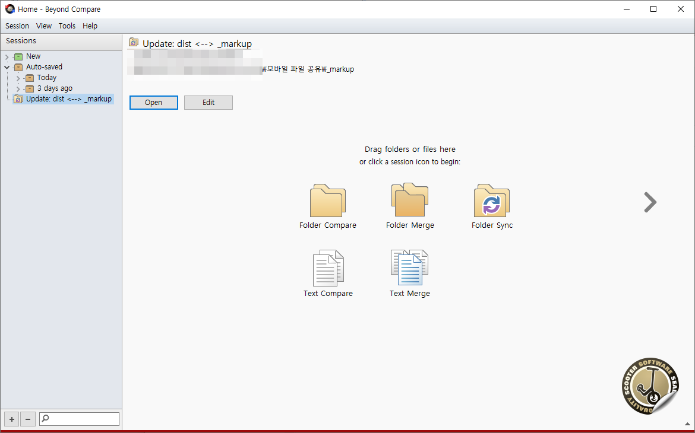Select the Auto-saved tree item
Screen dimensions: 695x433
click(x=45, y=67)
